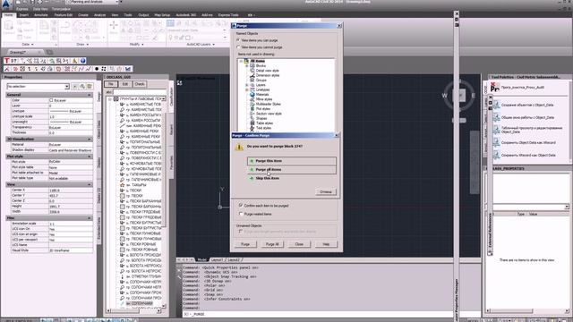Select 'View items you cannot purge' radio
This screenshot has width=573, height=322.
point(239,47)
